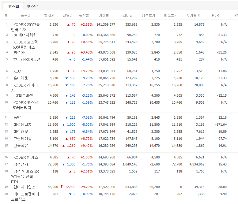Open 대성에너지 stock link
Screen dimensions: 238x204
point(22,124)
